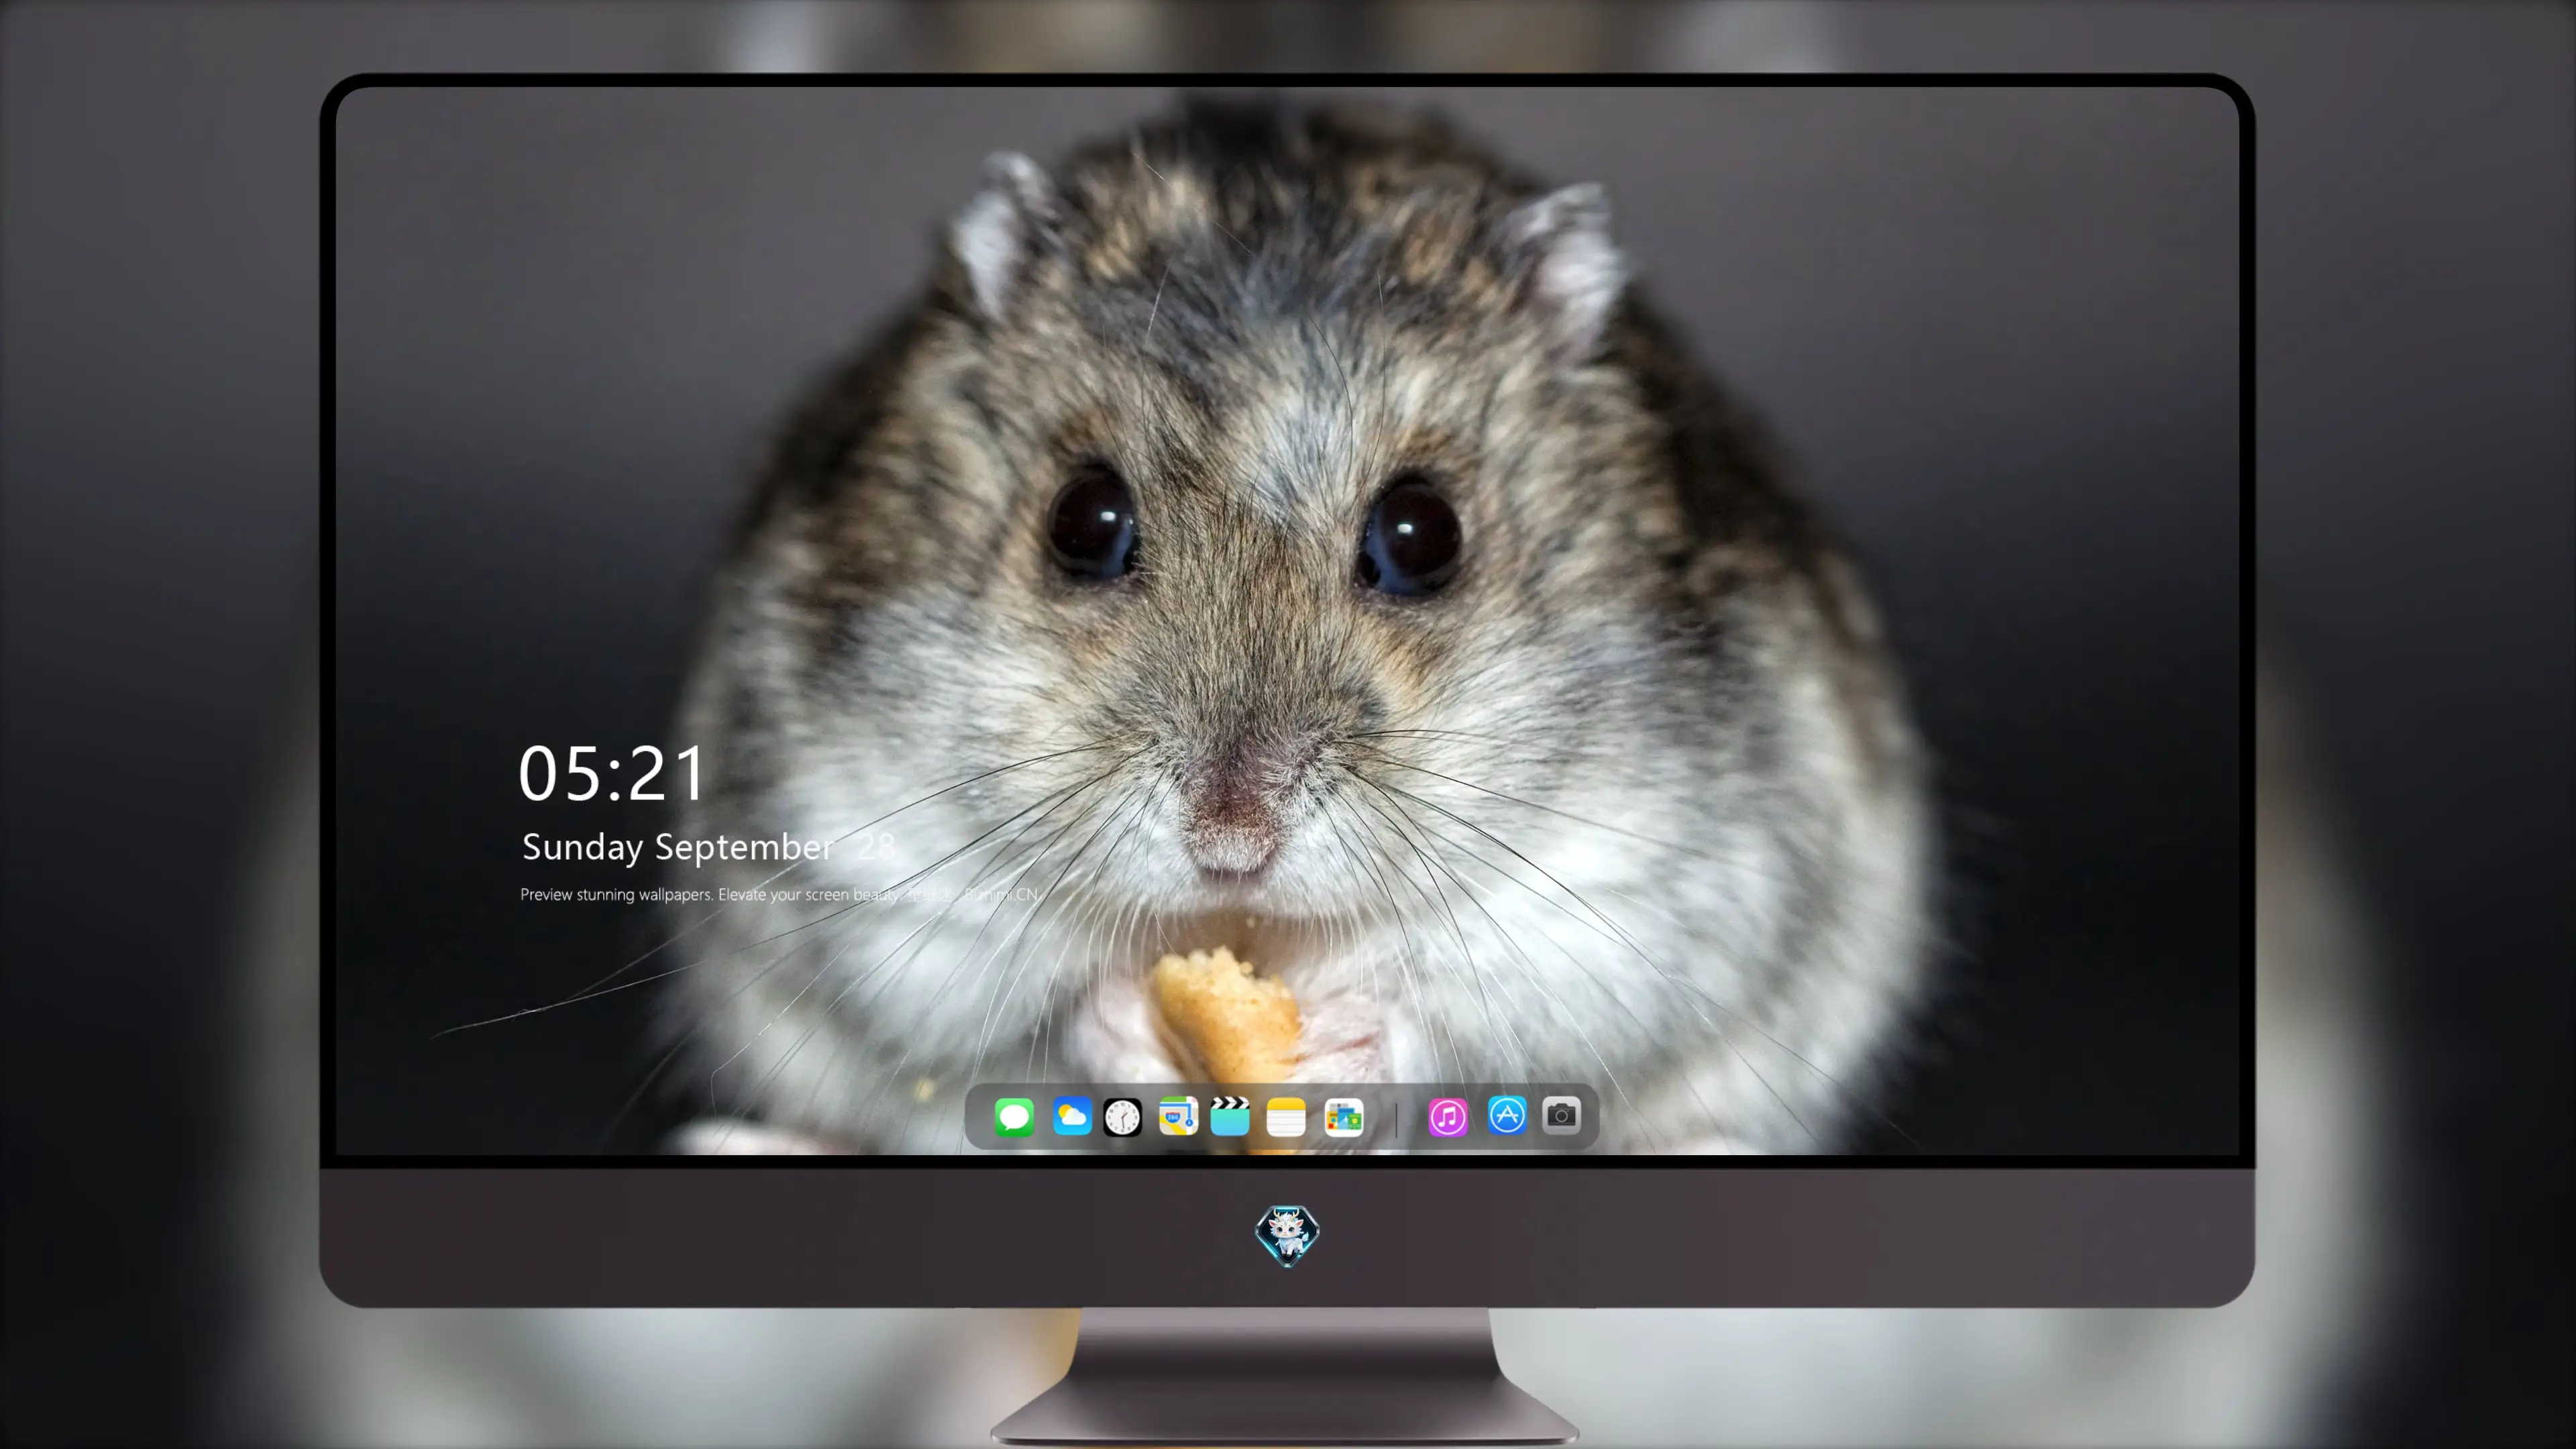Open the blue App Store icon
This screenshot has height=1449, width=2576.
point(1507,1115)
